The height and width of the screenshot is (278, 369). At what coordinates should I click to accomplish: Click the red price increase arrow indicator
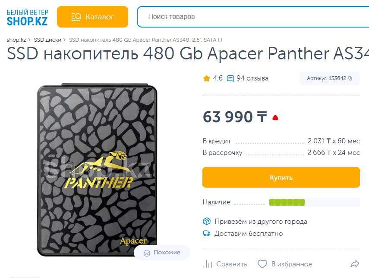275,117
